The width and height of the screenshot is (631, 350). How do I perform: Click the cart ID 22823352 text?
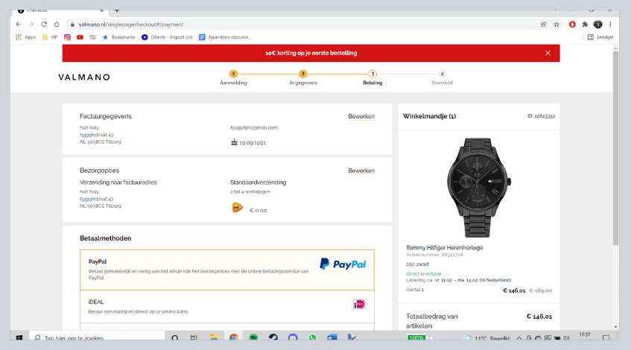(542, 116)
